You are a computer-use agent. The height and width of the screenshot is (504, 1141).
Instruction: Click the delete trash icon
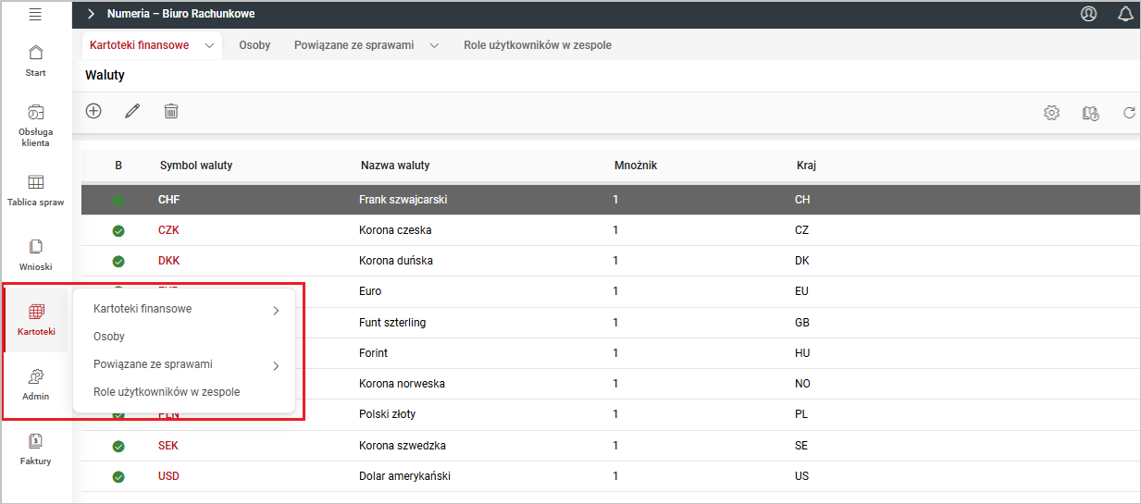(171, 111)
